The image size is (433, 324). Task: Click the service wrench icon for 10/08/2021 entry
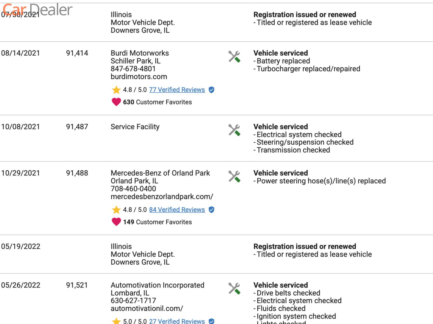pyautogui.click(x=234, y=130)
